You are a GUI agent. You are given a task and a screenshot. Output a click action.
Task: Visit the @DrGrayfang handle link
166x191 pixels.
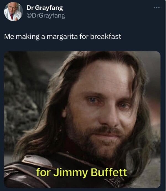[46, 16]
